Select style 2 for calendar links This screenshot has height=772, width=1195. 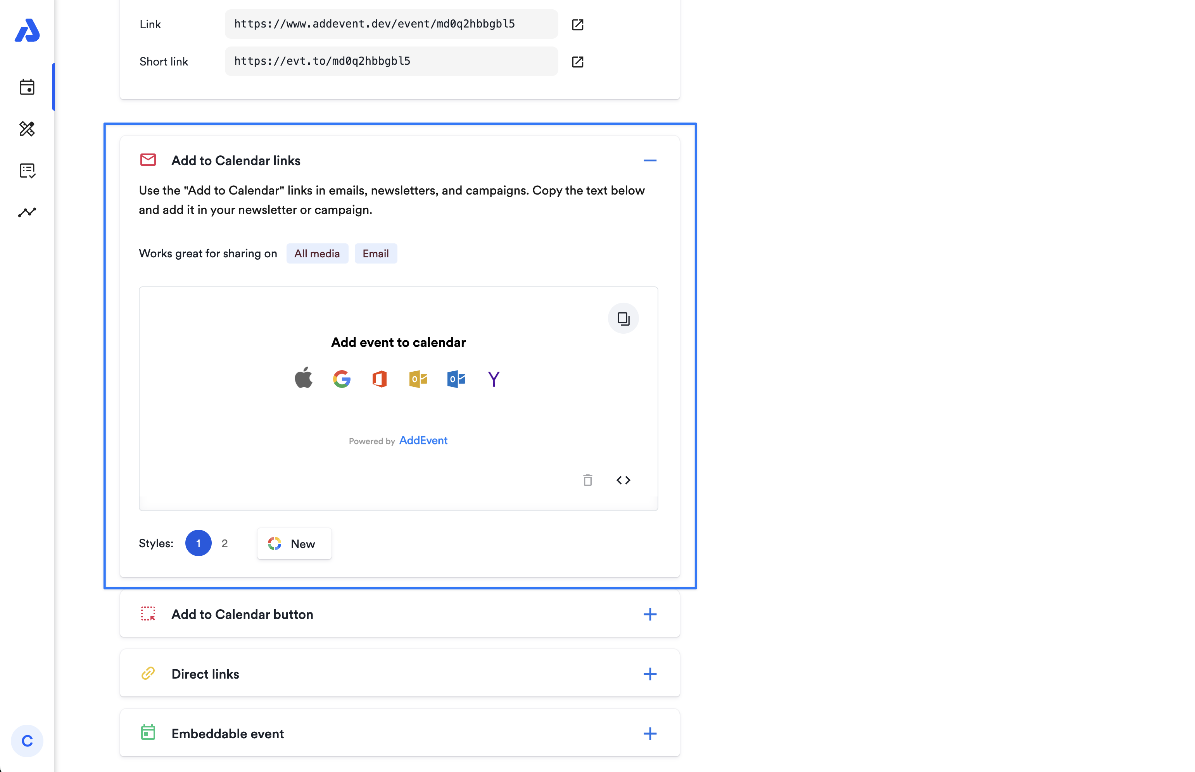224,543
